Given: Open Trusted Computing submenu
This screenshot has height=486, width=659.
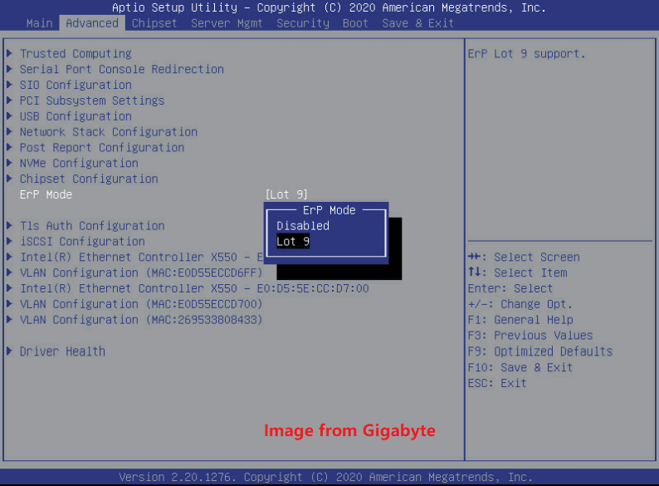Looking at the screenshot, I should (x=76, y=54).
